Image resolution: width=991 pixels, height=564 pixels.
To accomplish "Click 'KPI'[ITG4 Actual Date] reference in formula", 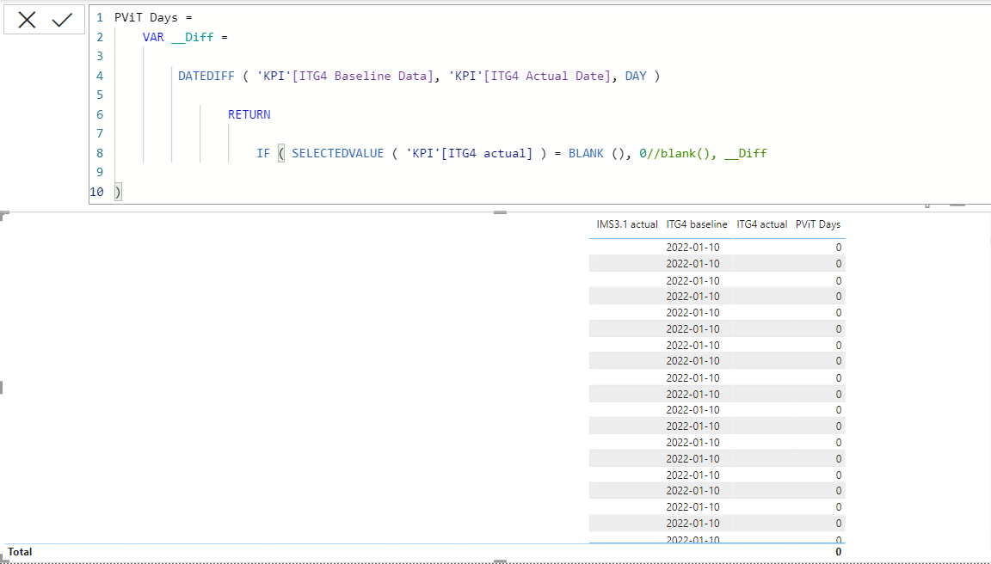I will click(530, 76).
